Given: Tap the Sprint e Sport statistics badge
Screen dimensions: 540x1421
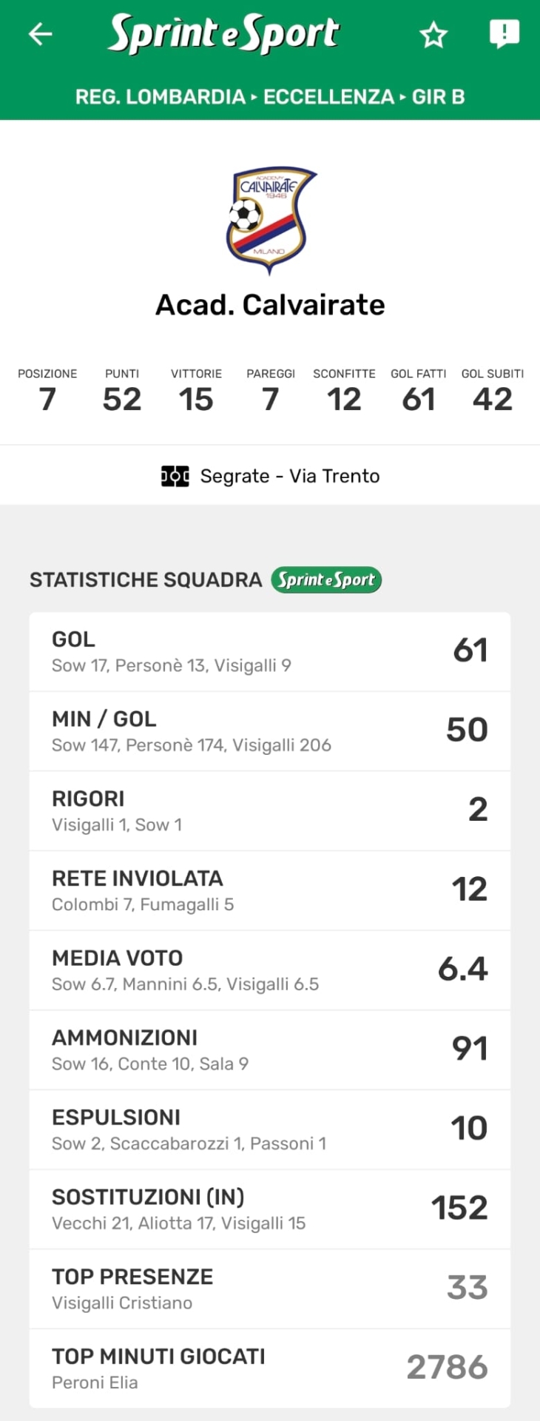Looking at the screenshot, I should point(326,580).
